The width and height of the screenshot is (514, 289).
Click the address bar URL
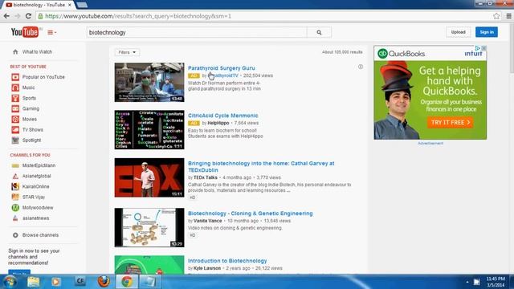[x=137, y=16]
